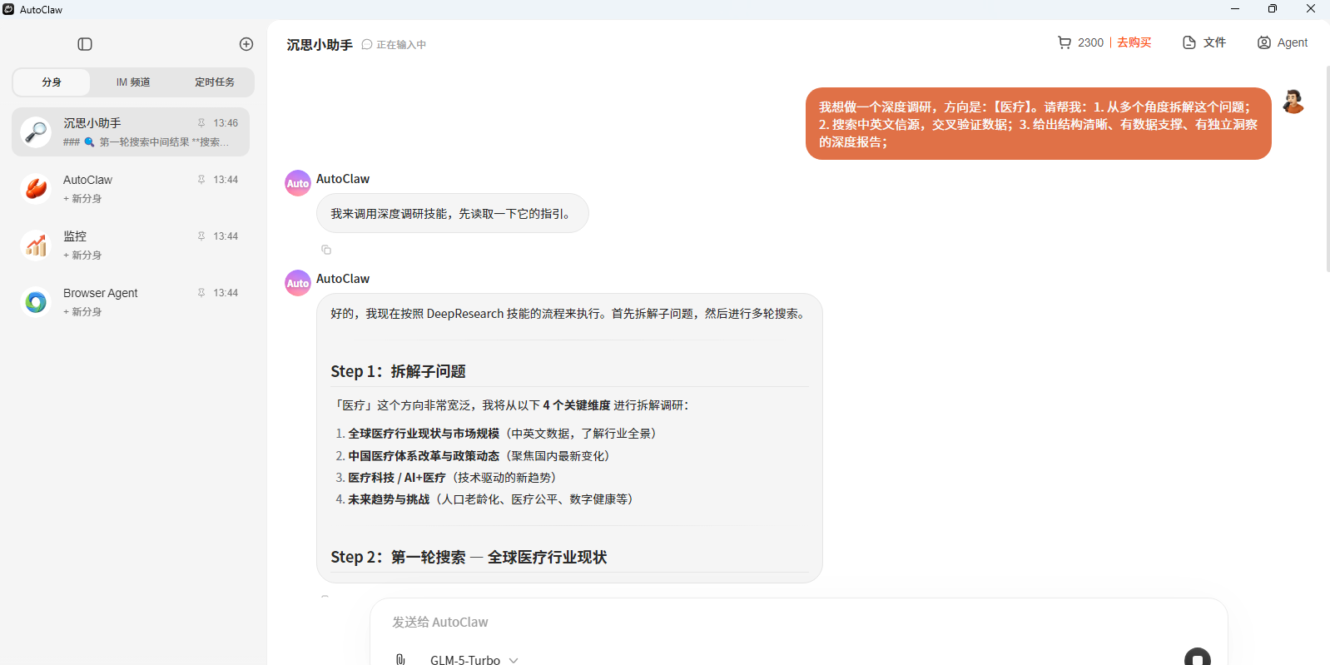This screenshot has height=665, width=1330.
Task: Switch to the 定时任务 tab
Action: click(x=215, y=82)
